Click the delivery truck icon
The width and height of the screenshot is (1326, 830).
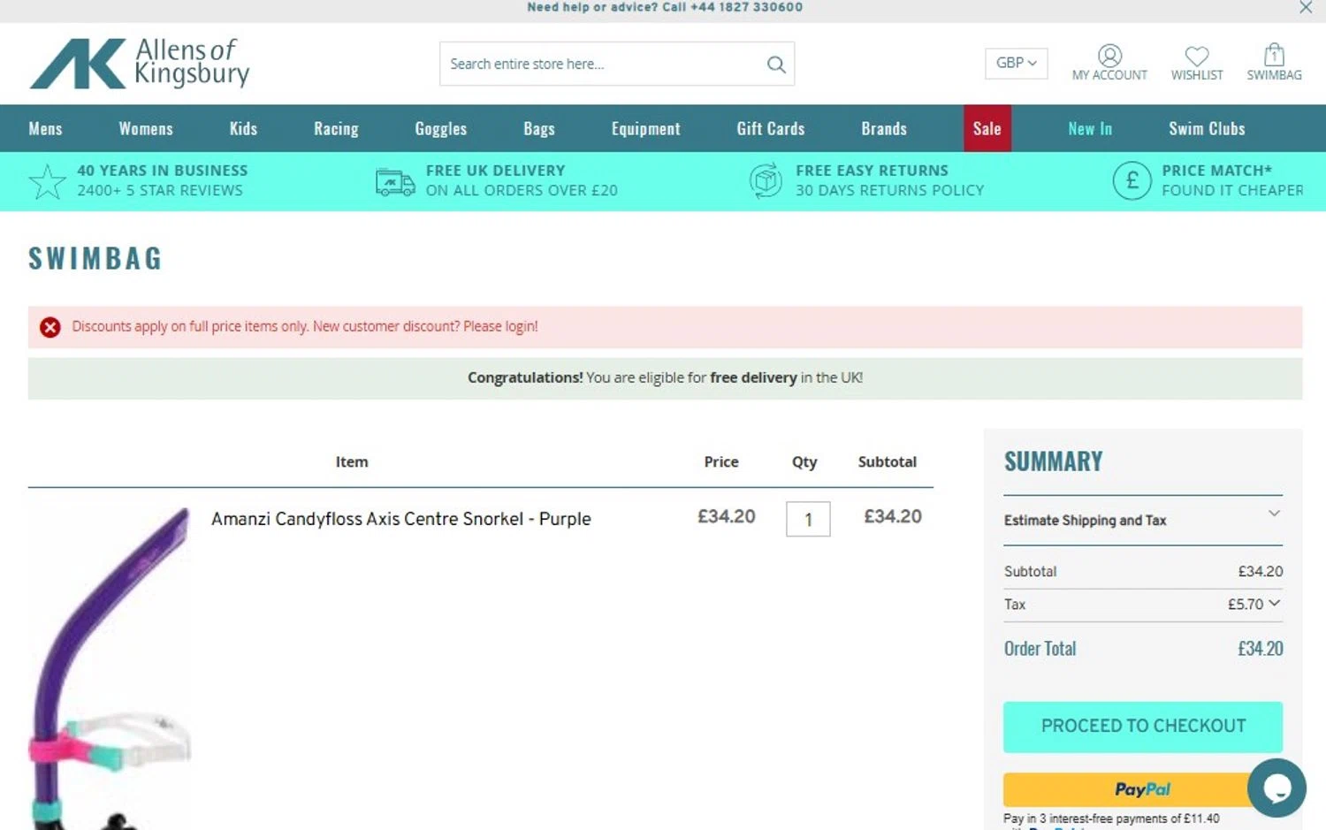coord(395,181)
